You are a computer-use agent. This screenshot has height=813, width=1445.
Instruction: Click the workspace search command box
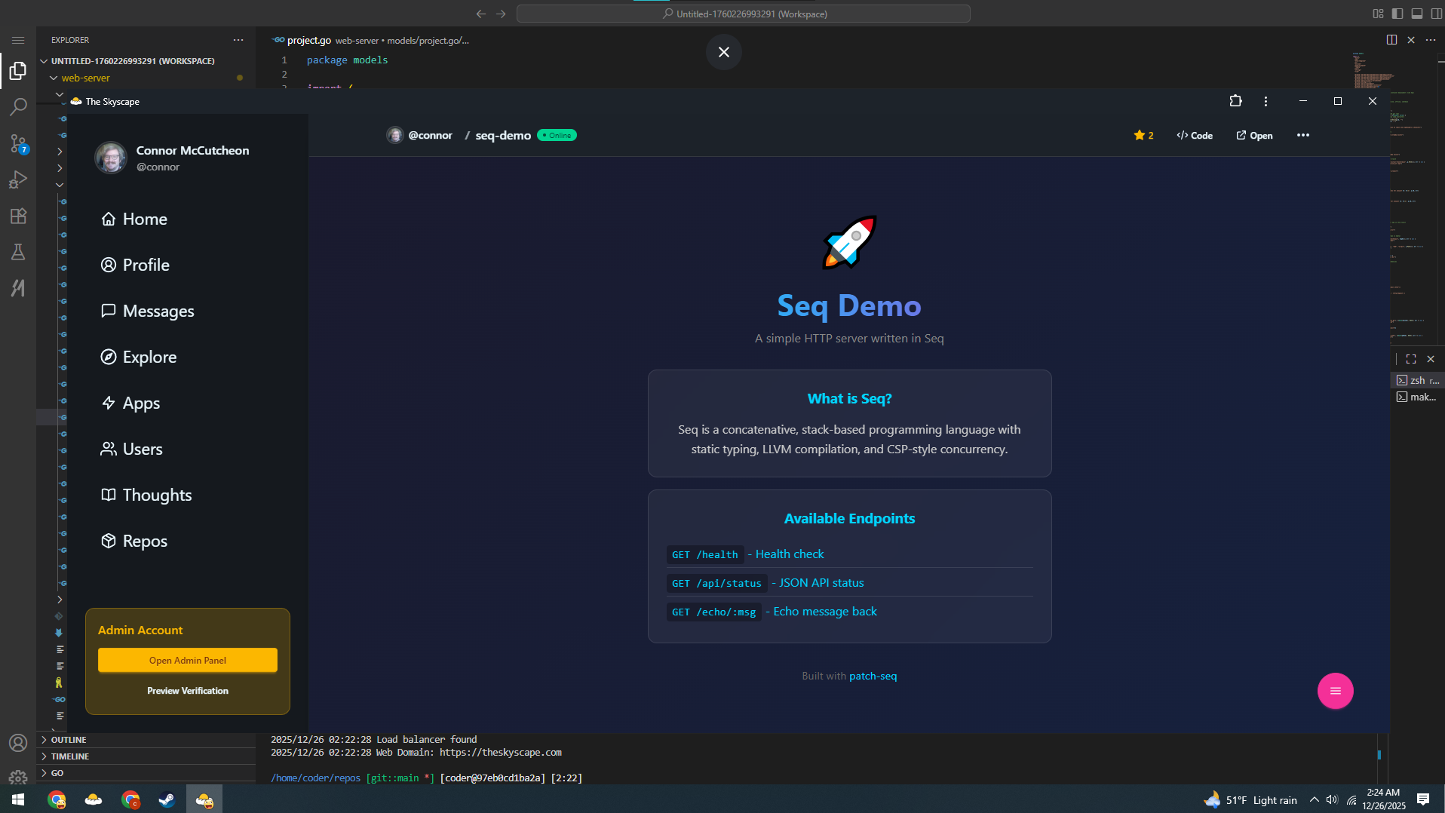tap(744, 14)
